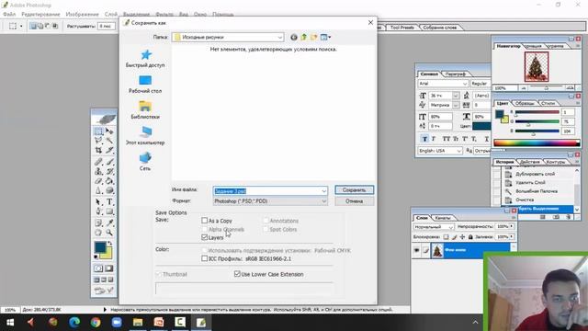The width and height of the screenshot is (588, 331).
Task: Open the Папка folder dropdown
Action: point(279,37)
